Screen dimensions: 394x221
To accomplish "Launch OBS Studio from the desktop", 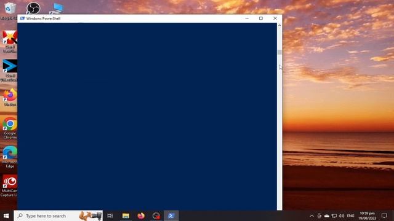I will [x=33, y=8].
